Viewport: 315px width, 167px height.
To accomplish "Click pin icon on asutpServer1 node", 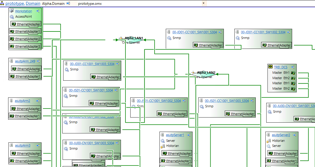I will pyautogui.click(x=189, y=135).
